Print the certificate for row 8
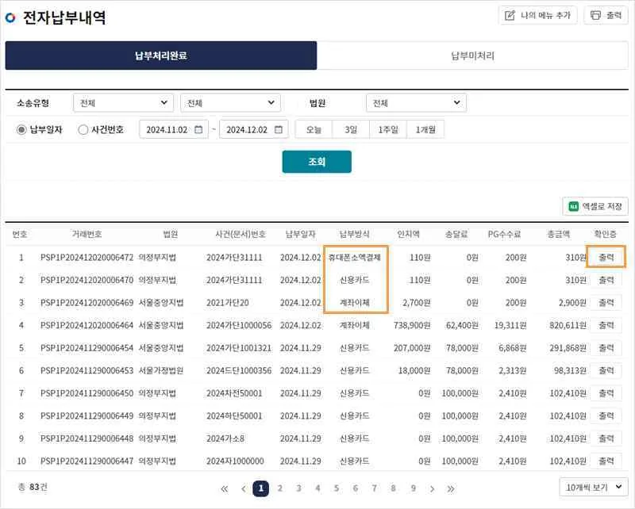Screen dimensions: 635x509 click(x=606, y=416)
